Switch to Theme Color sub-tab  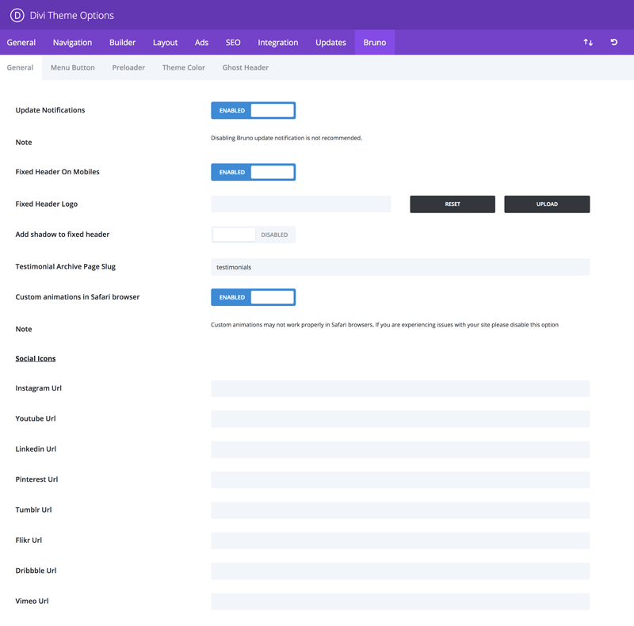click(x=184, y=67)
